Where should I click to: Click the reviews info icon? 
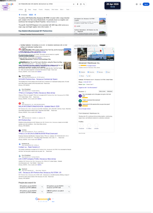85,92
